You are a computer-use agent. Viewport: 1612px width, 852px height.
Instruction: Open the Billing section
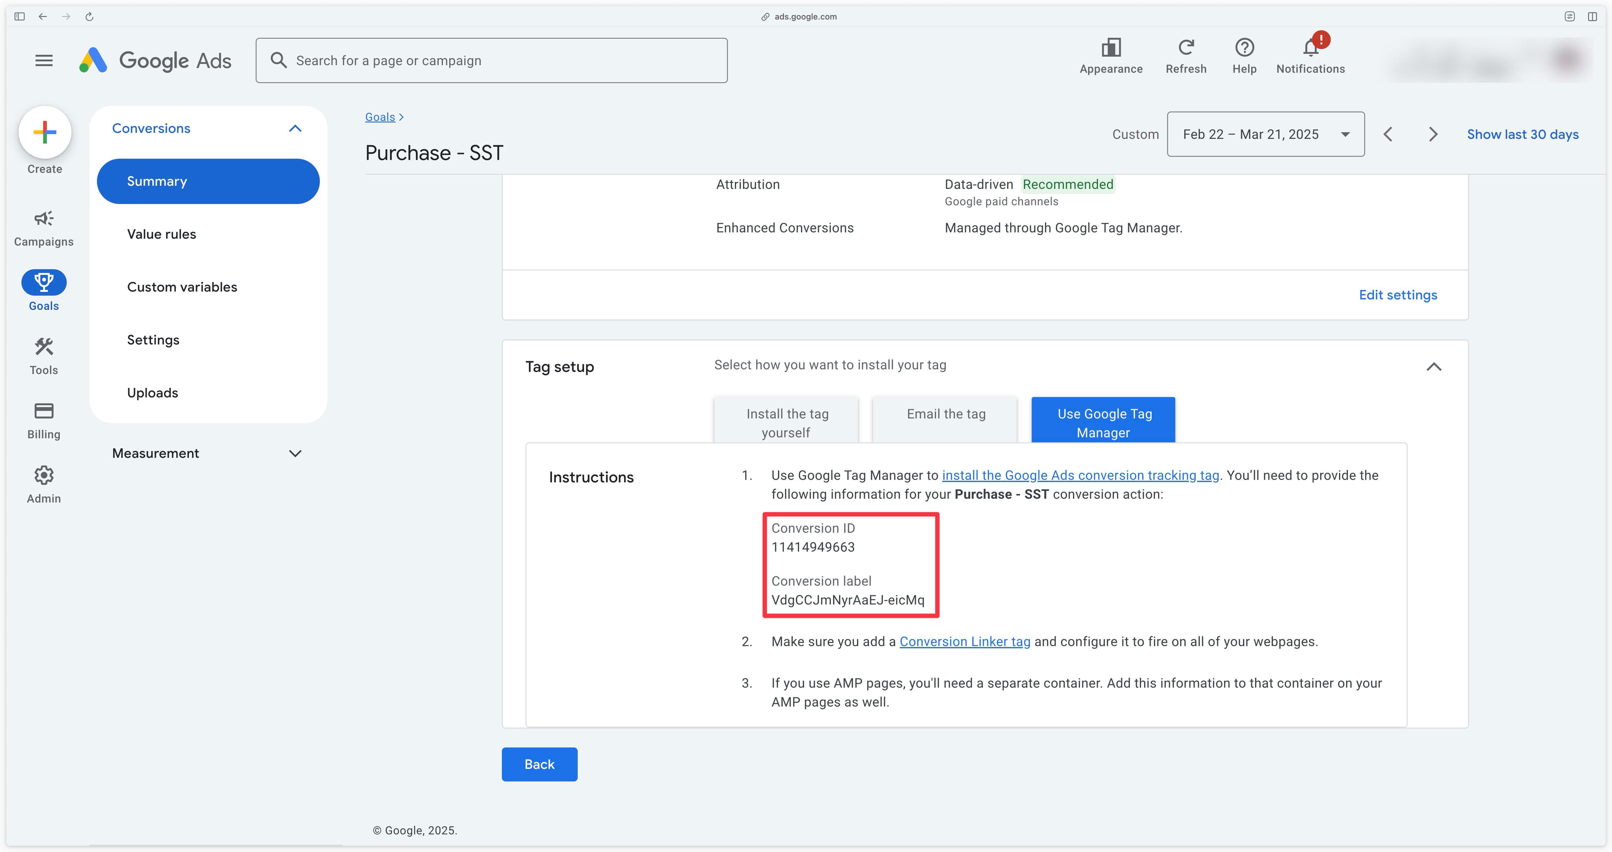(44, 421)
